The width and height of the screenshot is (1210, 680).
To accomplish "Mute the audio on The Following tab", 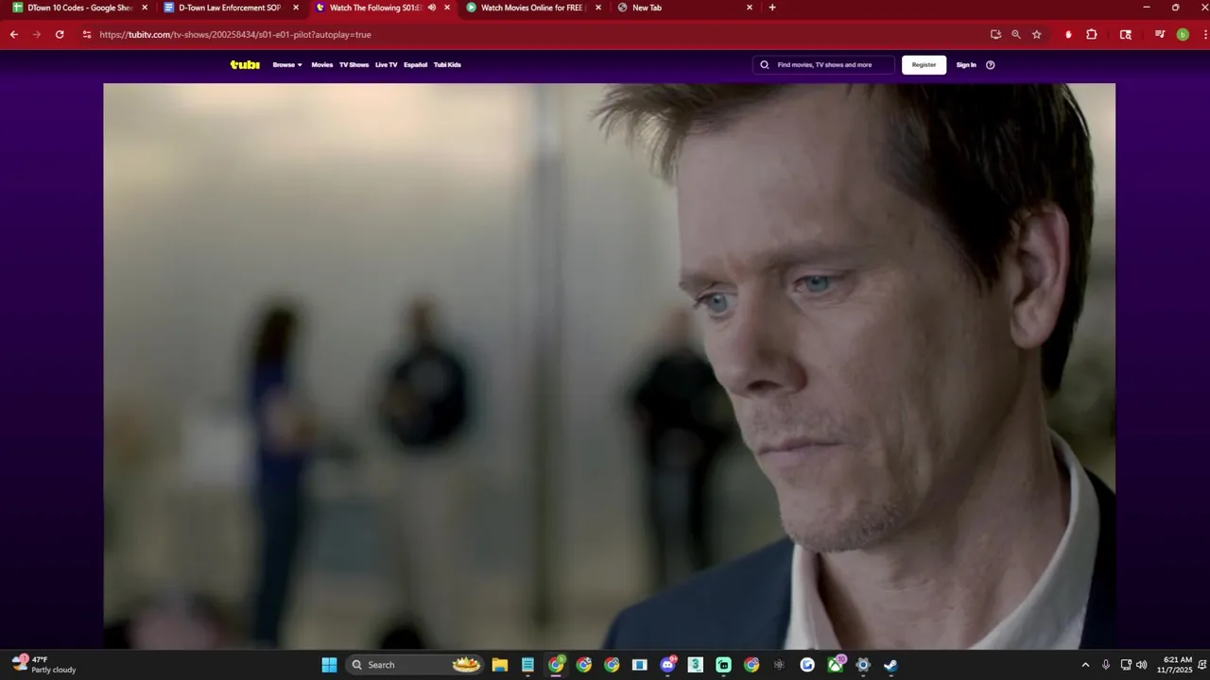I will click(x=432, y=8).
